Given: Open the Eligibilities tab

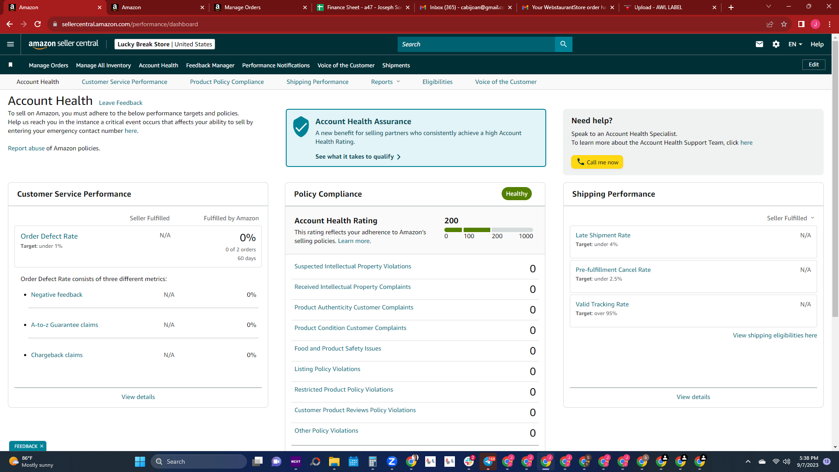Looking at the screenshot, I should [437, 82].
